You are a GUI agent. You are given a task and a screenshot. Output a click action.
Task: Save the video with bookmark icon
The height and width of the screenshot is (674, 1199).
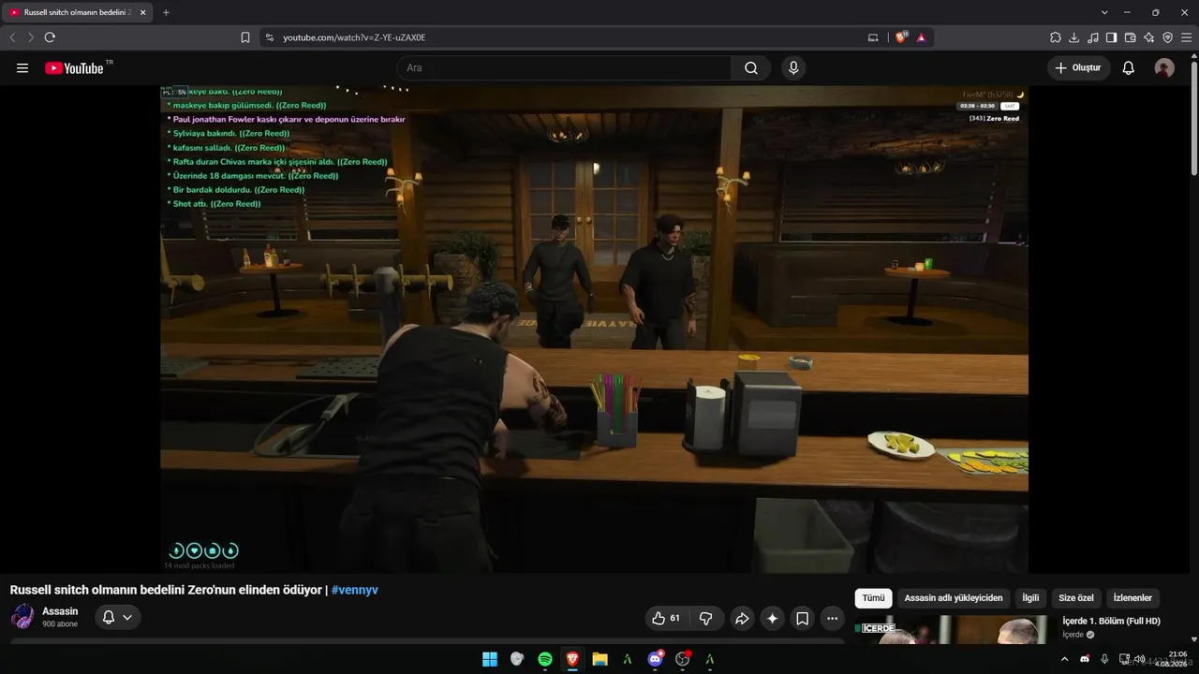[x=803, y=618]
